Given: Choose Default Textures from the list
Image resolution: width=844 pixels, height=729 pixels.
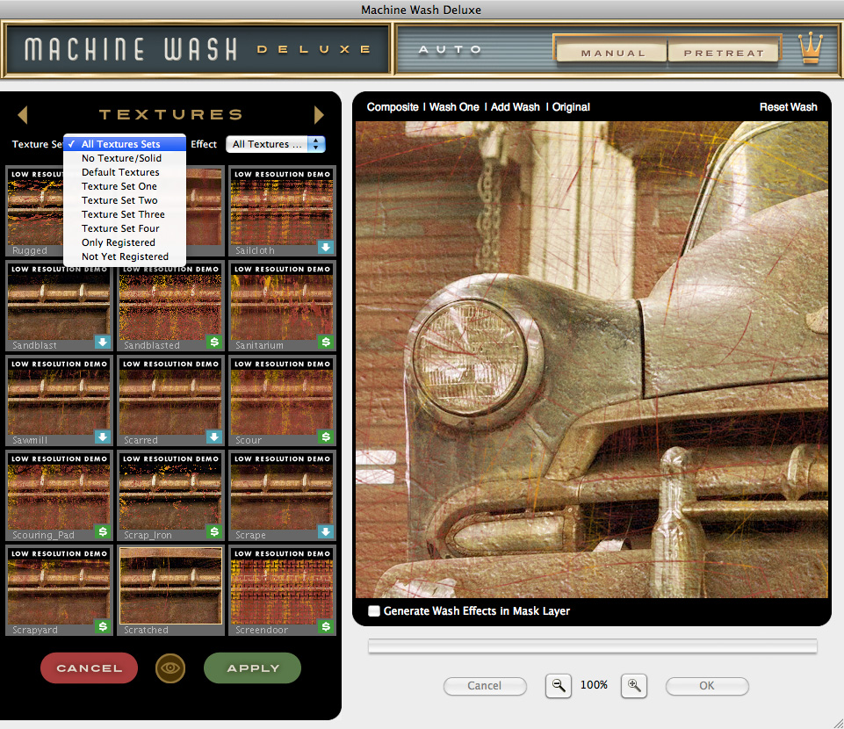Looking at the screenshot, I should [125, 172].
